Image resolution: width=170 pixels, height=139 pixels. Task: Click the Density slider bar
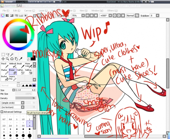(26, 98)
